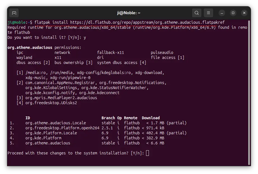Open the terminal search
The image size is (258, 174).
click(x=196, y=13)
